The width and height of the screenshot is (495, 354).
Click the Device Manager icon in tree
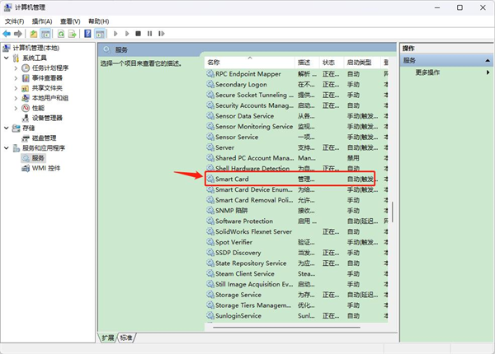26,118
